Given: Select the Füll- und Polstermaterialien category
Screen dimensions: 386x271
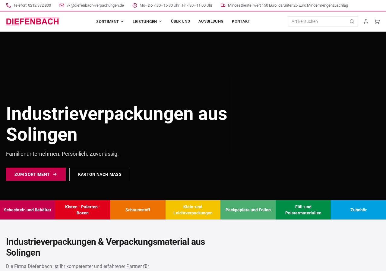Looking at the screenshot, I should pyautogui.click(x=303, y=210).
